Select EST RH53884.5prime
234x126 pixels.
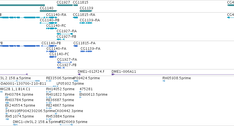pos(60,116)
